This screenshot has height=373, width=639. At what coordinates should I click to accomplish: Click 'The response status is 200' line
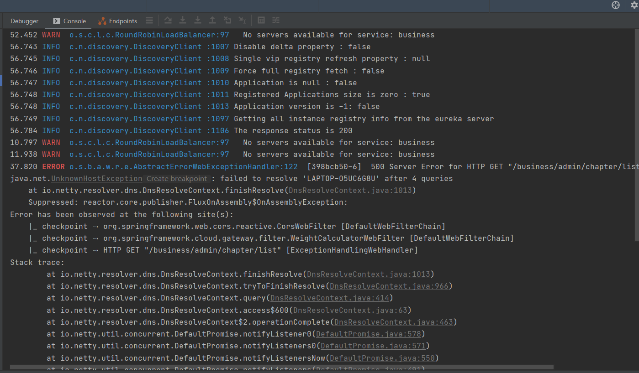coord(181,131)
